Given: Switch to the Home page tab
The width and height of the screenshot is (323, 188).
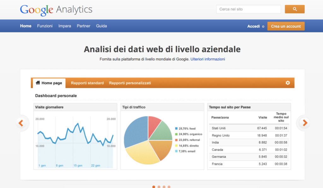Looking at the screenshot, I should coord(49,83).
